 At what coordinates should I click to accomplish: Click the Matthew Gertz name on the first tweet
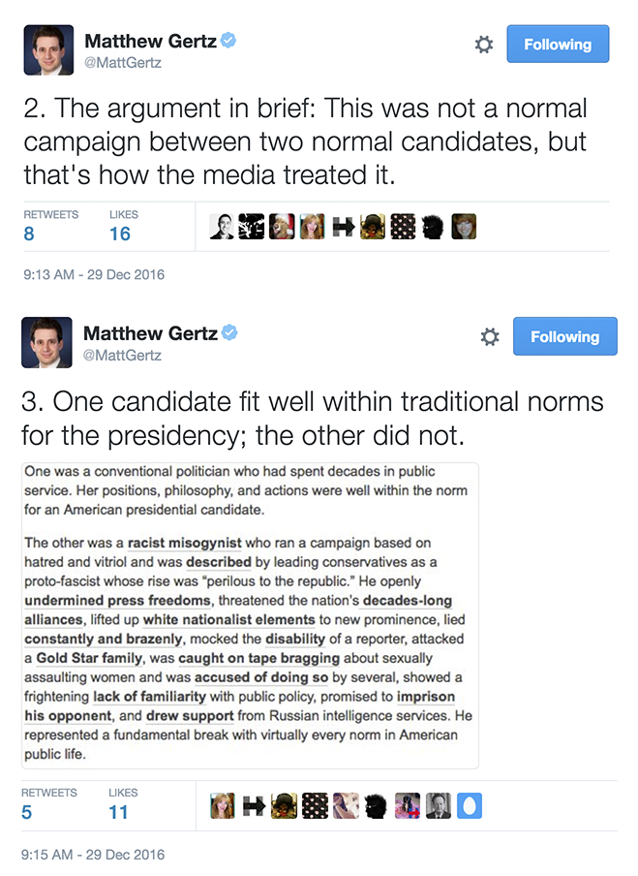[149, 41]
